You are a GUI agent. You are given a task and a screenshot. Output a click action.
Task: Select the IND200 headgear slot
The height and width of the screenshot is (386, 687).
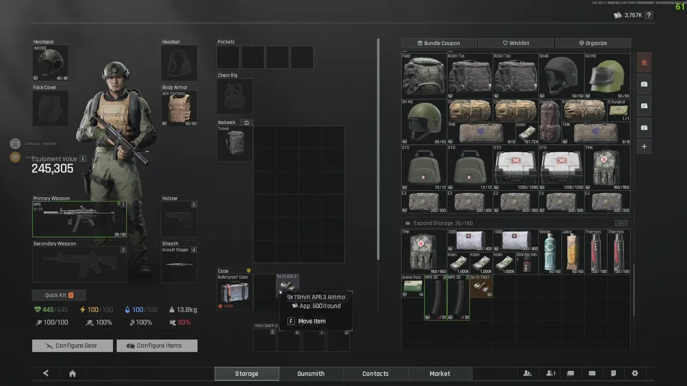point(50,63)
